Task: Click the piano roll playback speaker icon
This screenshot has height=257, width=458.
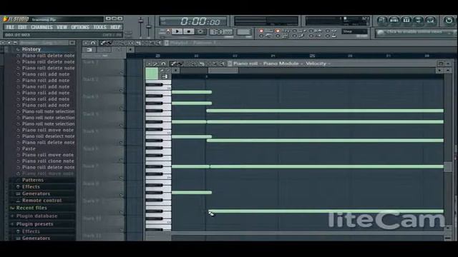Action: tap(223, 64)
